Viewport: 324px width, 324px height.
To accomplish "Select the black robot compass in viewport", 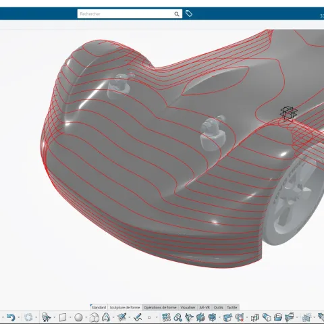I will click(x=289, y=113).
